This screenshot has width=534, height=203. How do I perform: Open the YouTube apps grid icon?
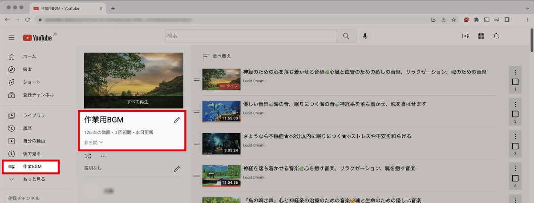pyautogui.click(x=481, y=36)
